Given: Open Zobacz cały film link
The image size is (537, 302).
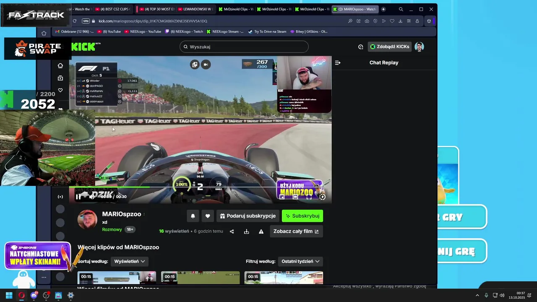Looking at the screenshot, I should (296, 231).
